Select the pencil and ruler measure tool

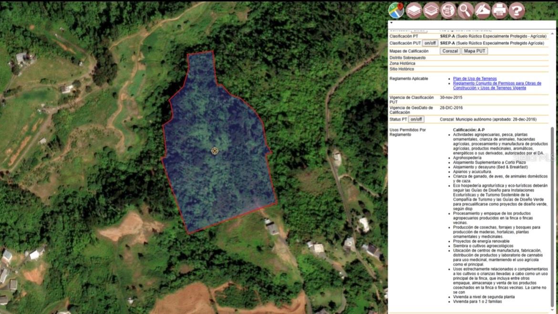(483, 10)
